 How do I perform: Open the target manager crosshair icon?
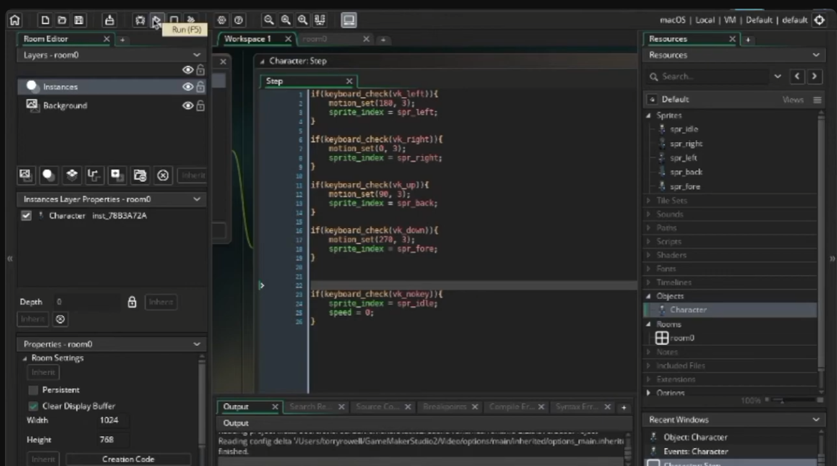click(x=820, y=20)
